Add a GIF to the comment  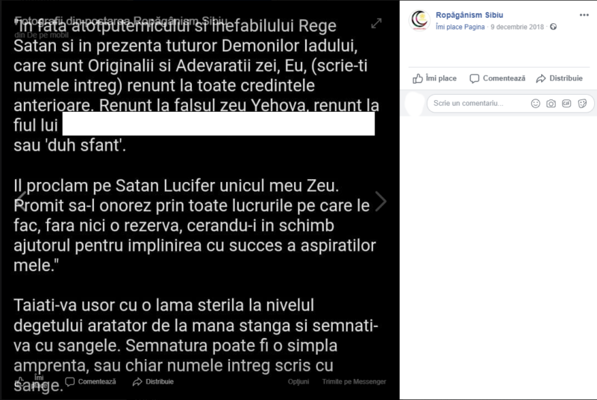coord(566,104)
